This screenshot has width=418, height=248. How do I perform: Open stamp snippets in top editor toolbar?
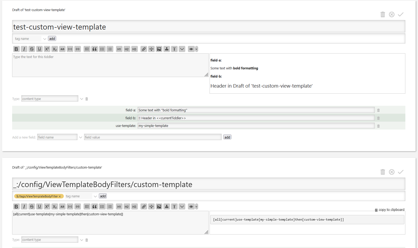click(x=167, y=49)
